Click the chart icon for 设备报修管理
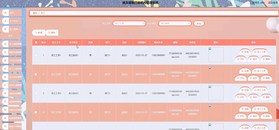The image size is (279, 130). [5, 118]
